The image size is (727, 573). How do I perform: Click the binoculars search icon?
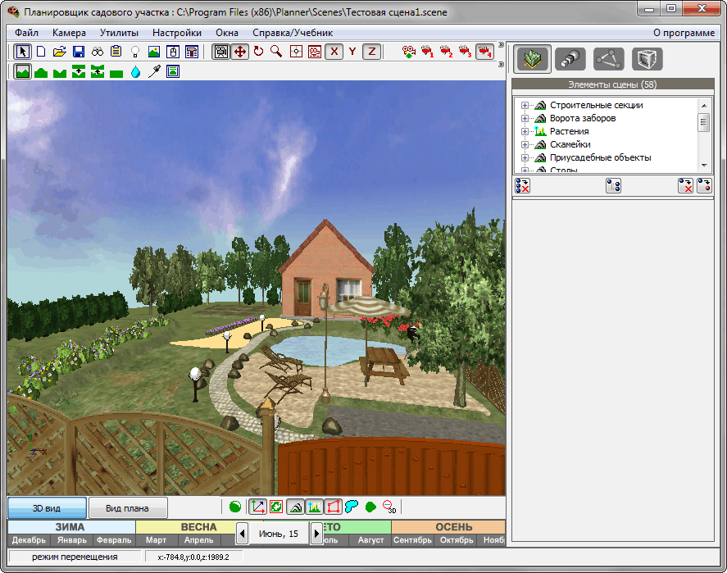coord(98,52)
